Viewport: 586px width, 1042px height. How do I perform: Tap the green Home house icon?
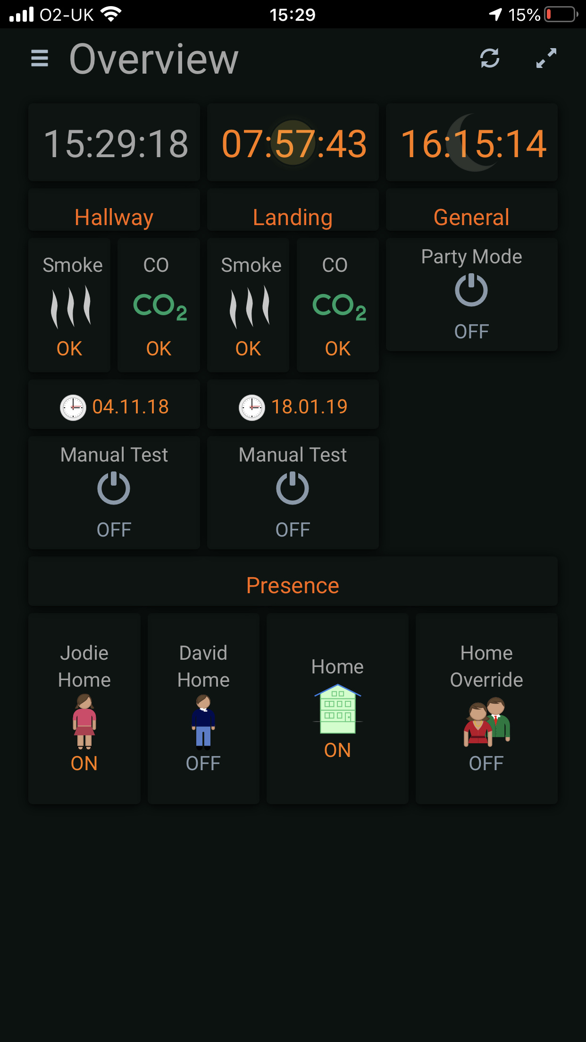coord(337,709)
